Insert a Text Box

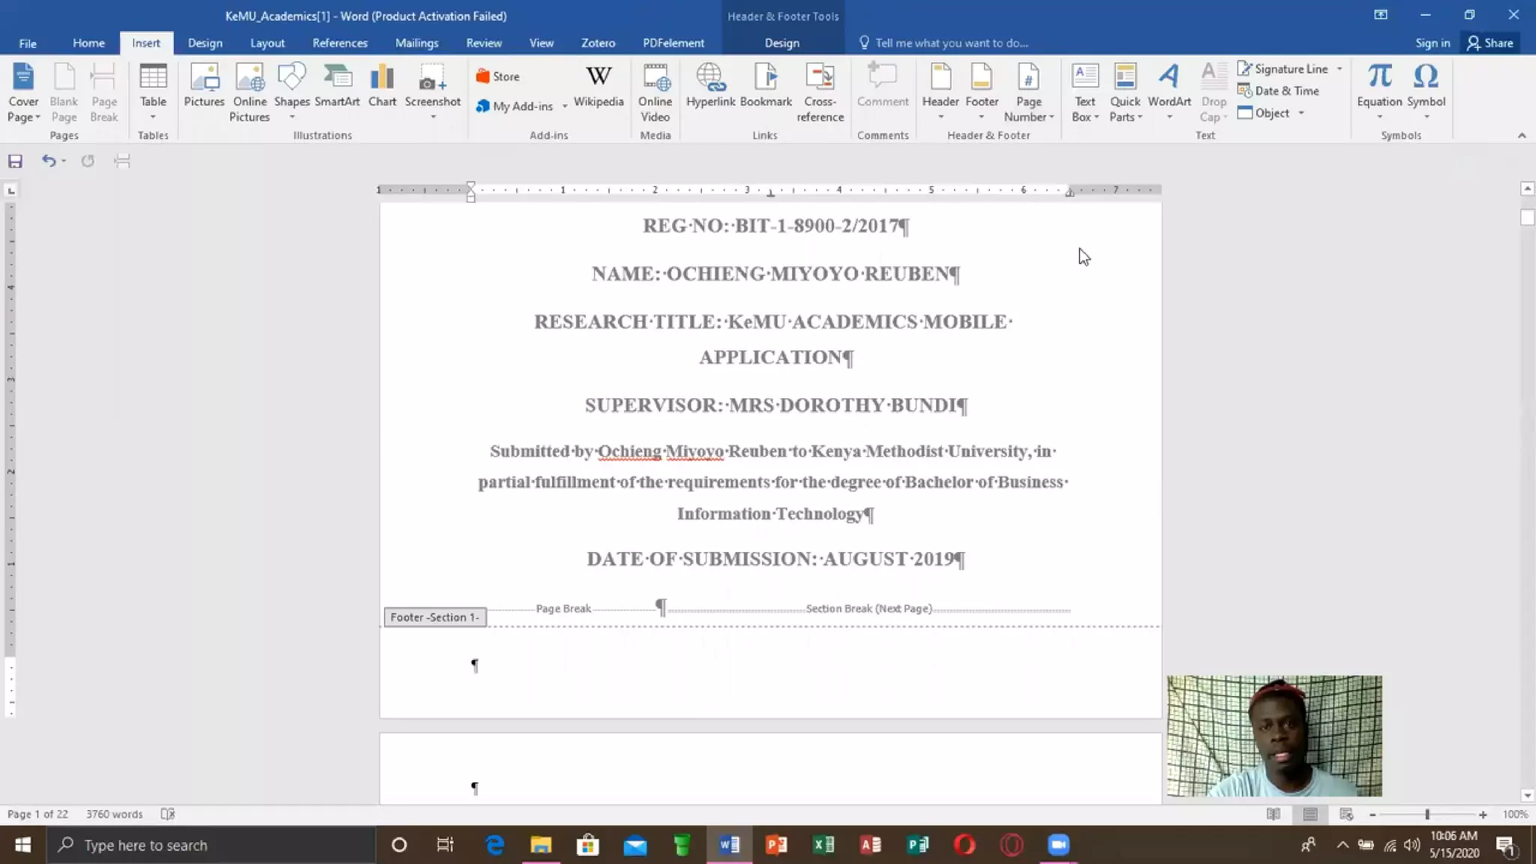1085,93
